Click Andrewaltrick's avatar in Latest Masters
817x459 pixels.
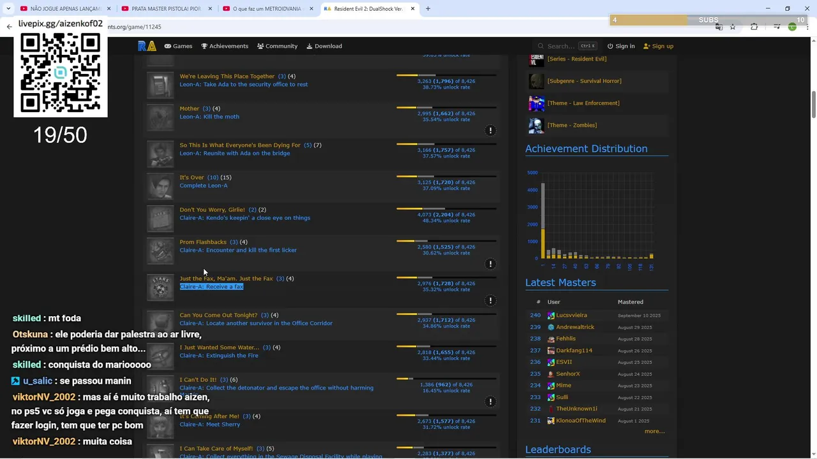(551, 327)
